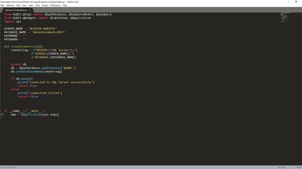Open the Edit menu

(x=2, y=5)
